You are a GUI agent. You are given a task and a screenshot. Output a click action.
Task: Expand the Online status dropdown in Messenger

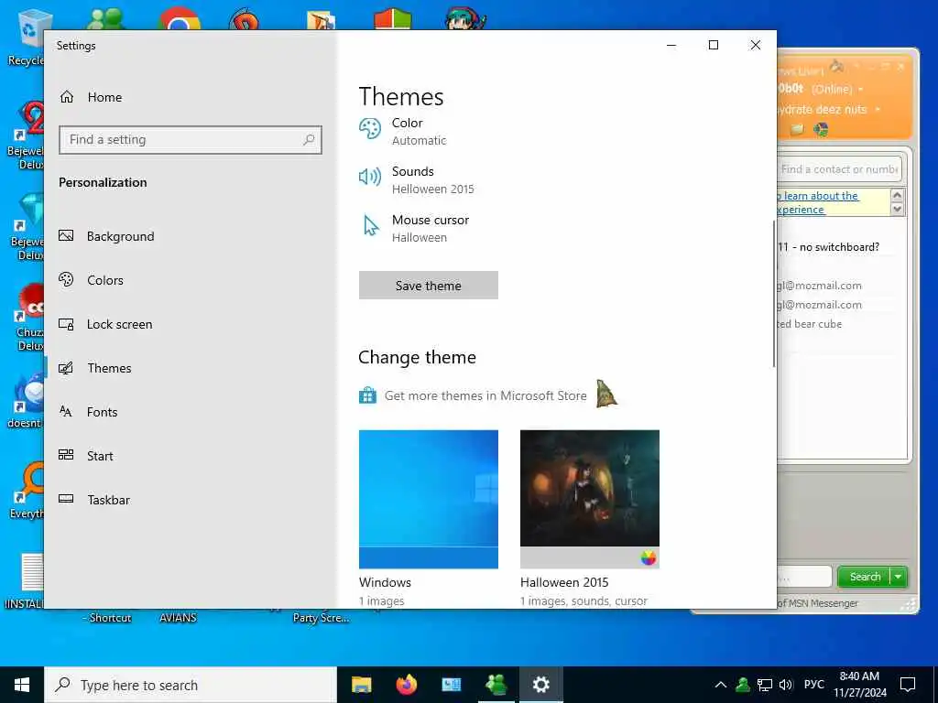point(861,90)
